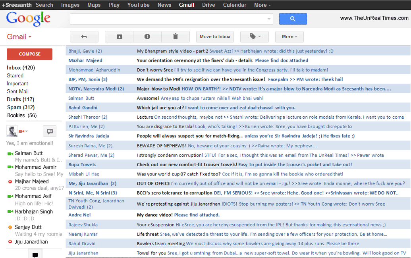Click Sanjay Dutt's orange idle status icon

coord(10,227)
